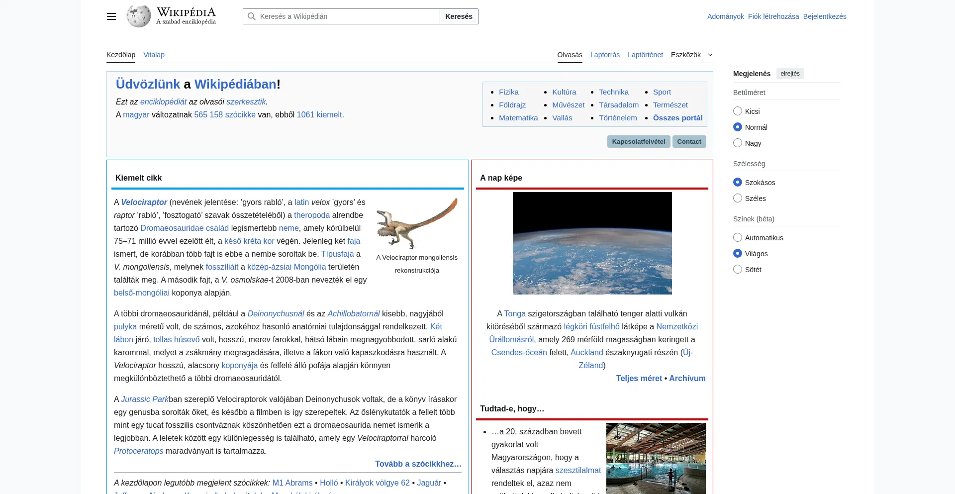Click the Velociraptor article link
The height and width of the screenshot is (494, 955).
(x=145, y=202)
